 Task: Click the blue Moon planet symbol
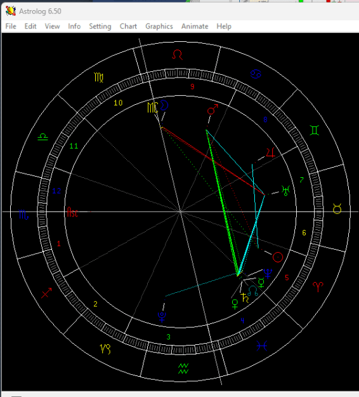click(x=164, y=105)
